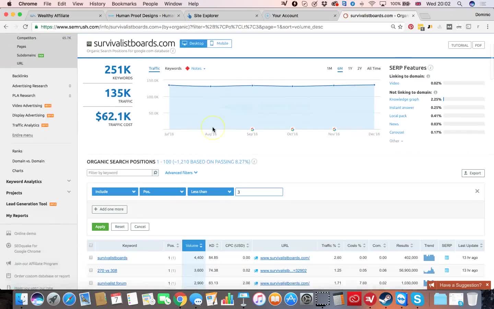Screen dimensions: 494x309
Task: Select the 1M time range
Action: (329, 68)
